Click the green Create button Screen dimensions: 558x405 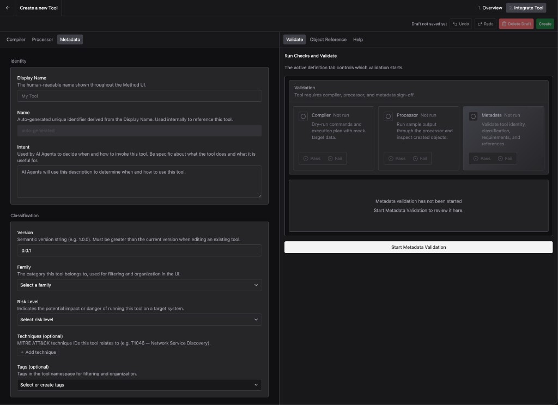point(545,24)
